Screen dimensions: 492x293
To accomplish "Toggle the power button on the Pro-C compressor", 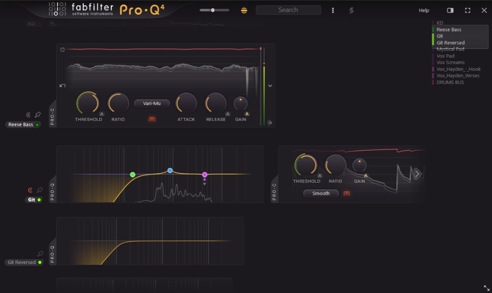I will pyautogui.click(x=62, y=49).
